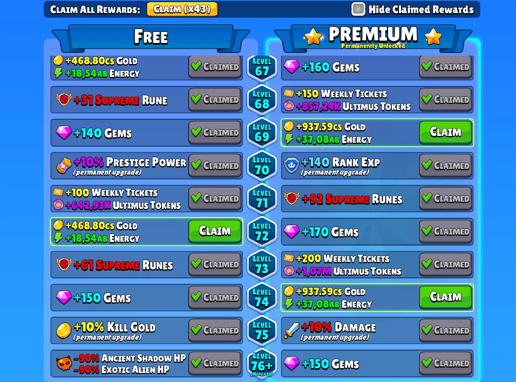This screenshot has width=516, height=382.
Task: Click the left star on Premium banner
Action: (x=313, y=37)
